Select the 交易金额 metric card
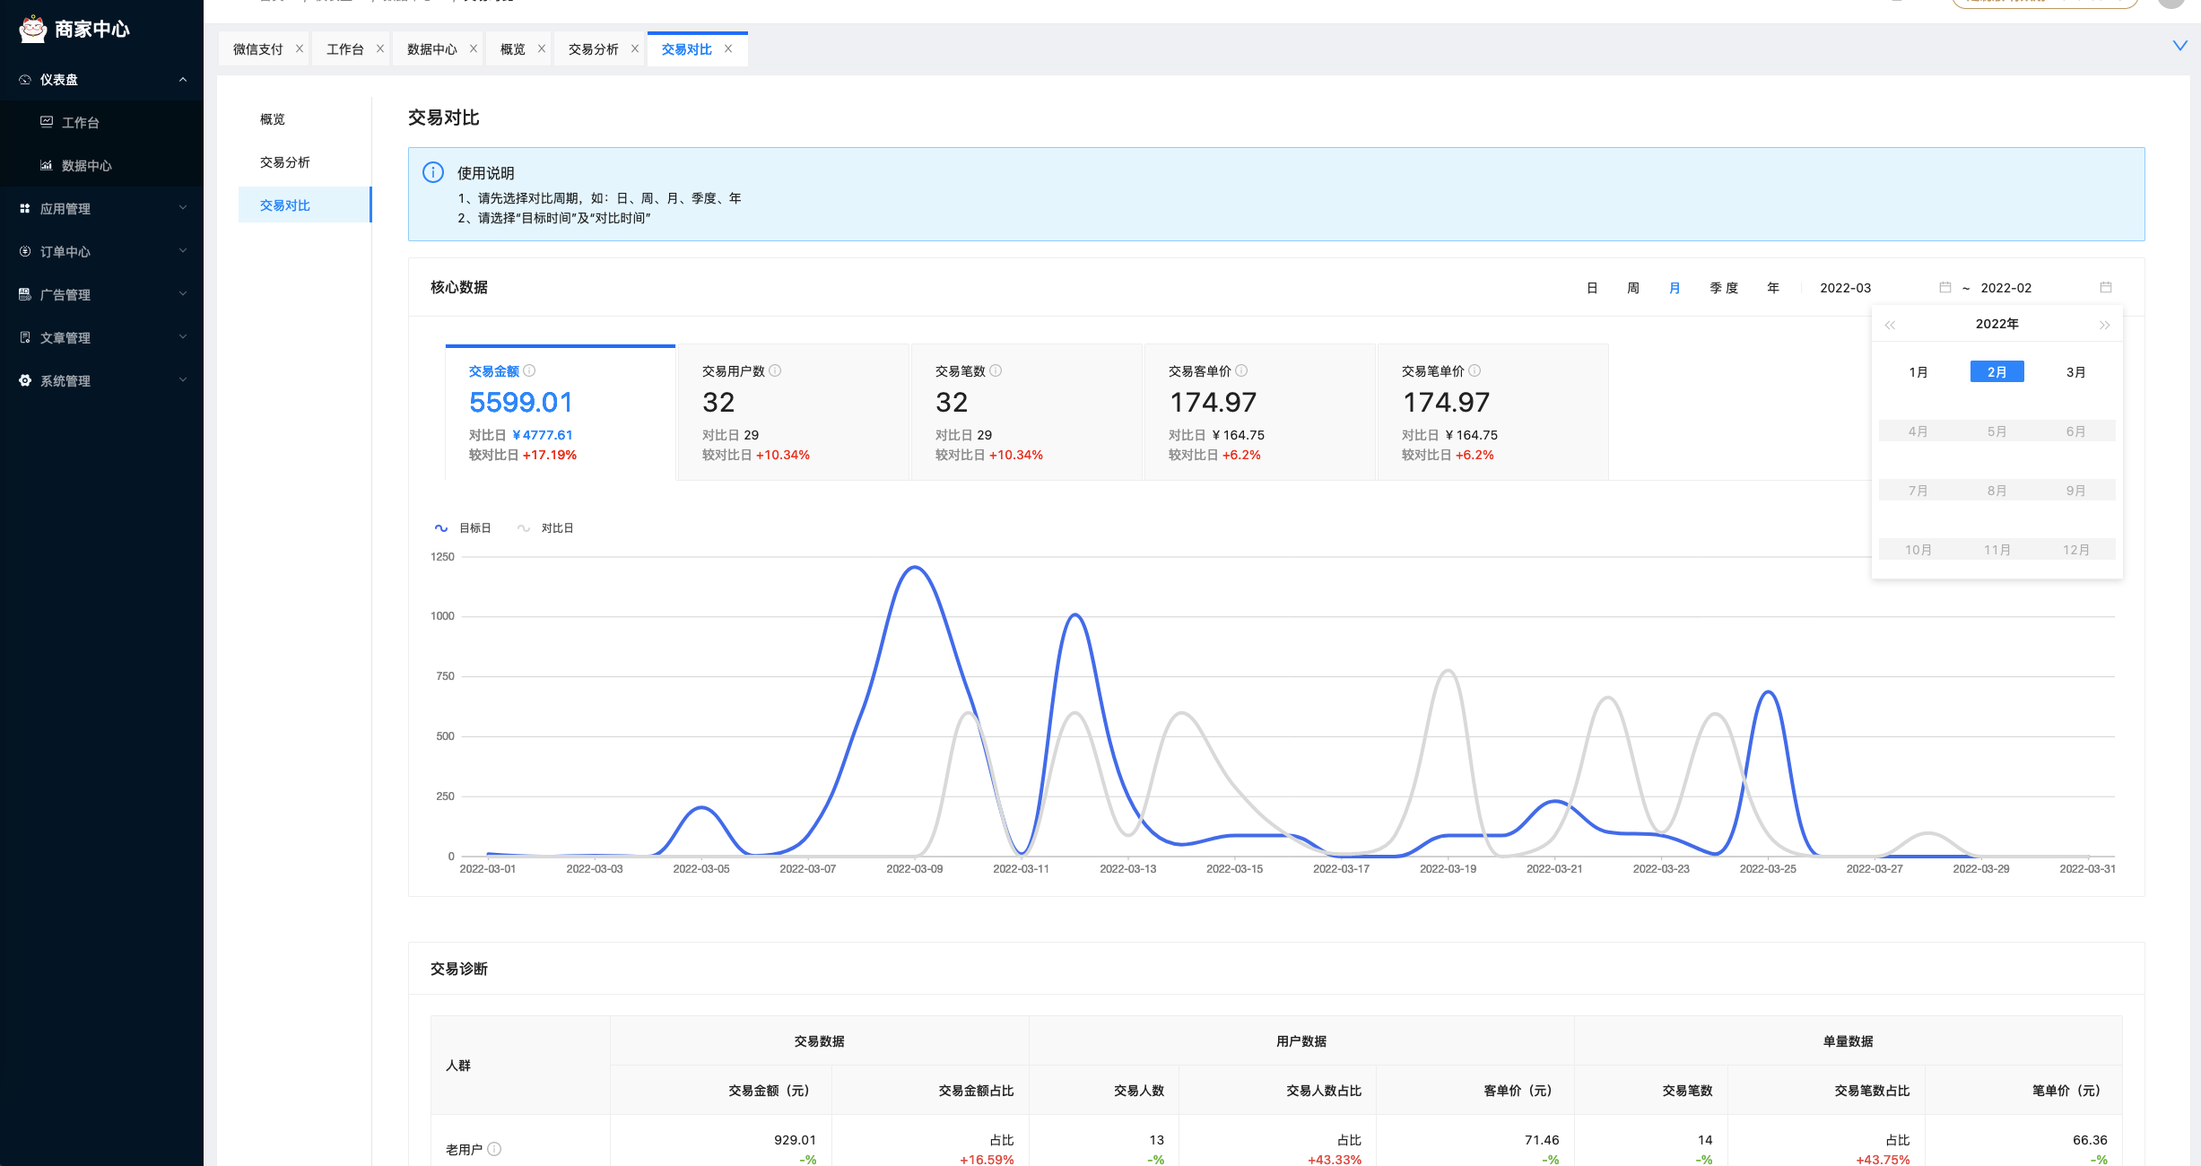2201x1166 pixels. 561,413
